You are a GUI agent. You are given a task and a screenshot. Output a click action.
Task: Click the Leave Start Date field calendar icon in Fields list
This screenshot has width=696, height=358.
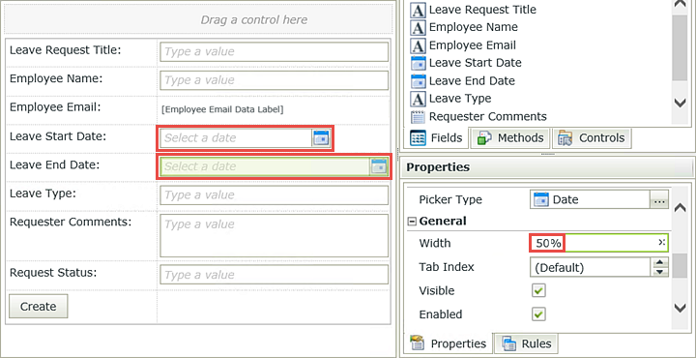pos(418,64)
